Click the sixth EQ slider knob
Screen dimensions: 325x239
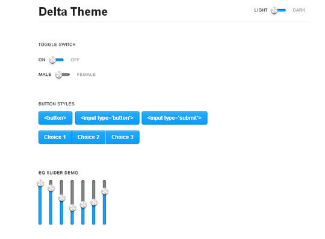(94, 202)
